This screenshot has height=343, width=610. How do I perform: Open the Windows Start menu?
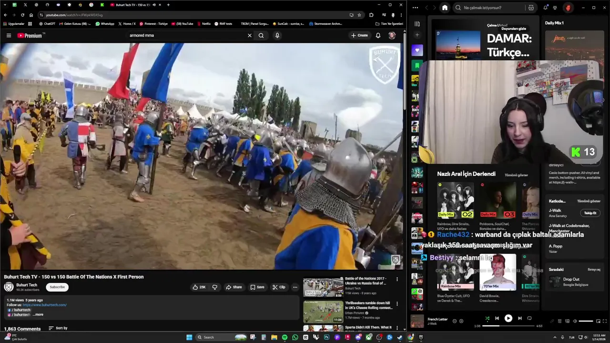[x=189, y=337]
